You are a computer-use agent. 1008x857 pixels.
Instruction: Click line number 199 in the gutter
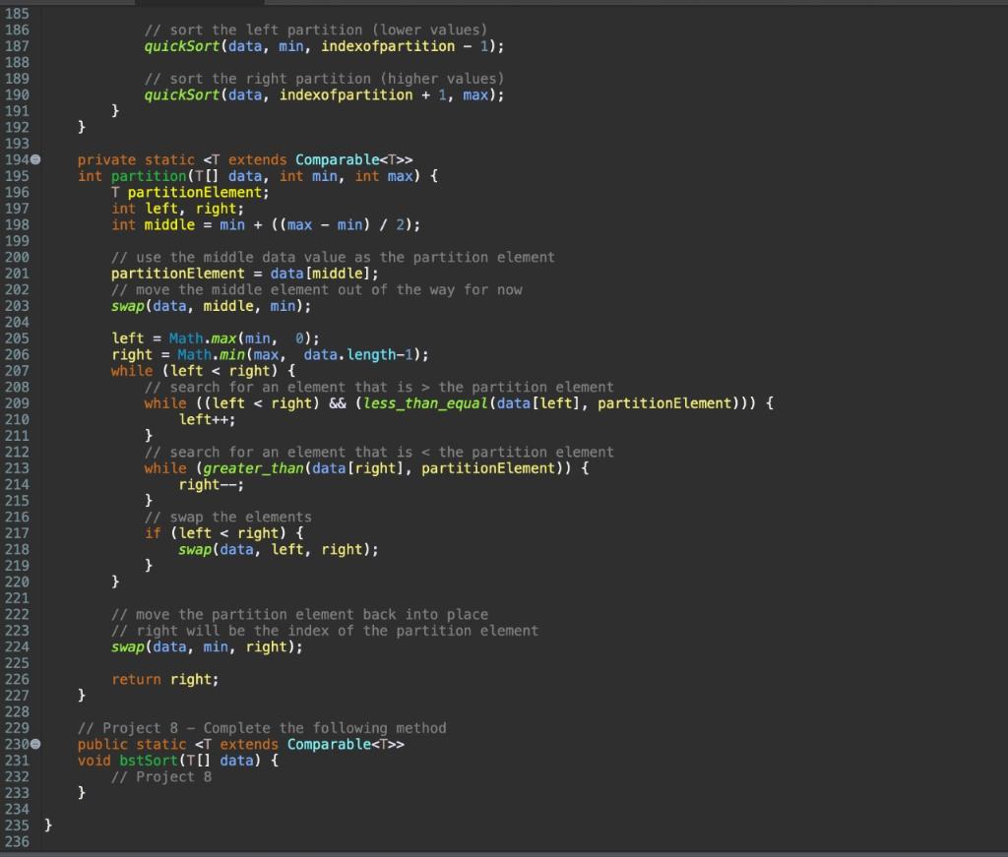click(x=17, y=241)
